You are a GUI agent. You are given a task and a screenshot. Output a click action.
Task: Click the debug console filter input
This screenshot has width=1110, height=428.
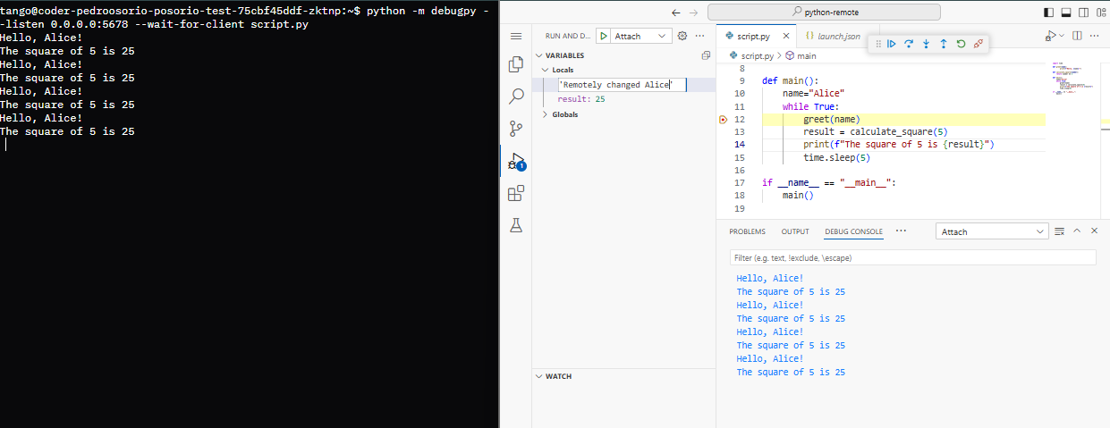(x=913, y=257)
